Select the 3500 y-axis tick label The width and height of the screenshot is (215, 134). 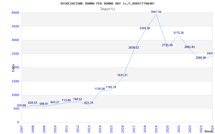[15, 26]
